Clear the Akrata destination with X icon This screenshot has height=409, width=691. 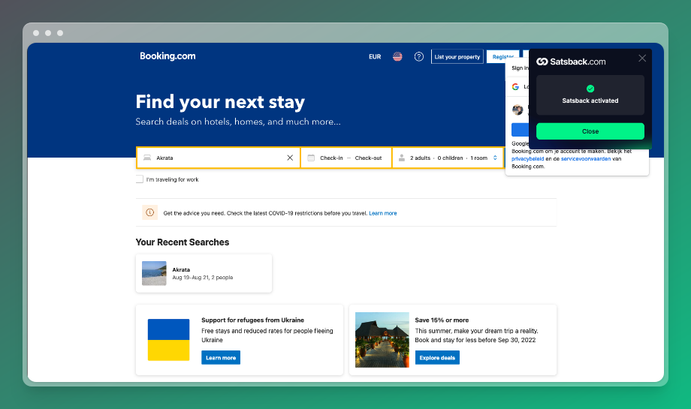(290, 158)
